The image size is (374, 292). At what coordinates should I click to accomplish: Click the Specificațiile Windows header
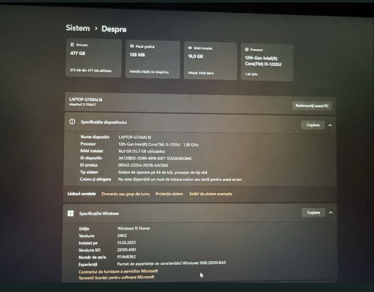click(x=99, y=214)
